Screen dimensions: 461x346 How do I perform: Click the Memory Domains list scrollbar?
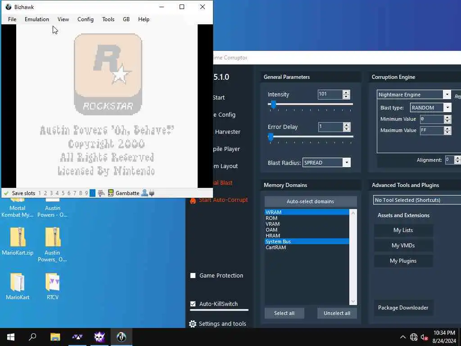tap(353, 257)
